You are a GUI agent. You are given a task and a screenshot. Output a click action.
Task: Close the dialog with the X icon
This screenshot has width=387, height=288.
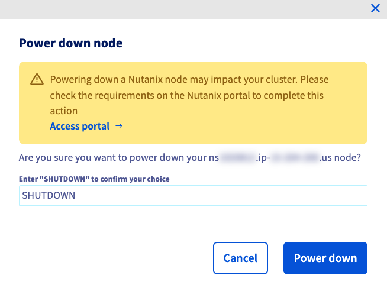click(375, 8)
